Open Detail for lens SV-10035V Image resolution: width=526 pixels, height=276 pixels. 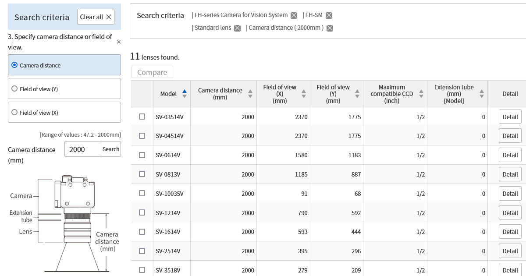510,194
